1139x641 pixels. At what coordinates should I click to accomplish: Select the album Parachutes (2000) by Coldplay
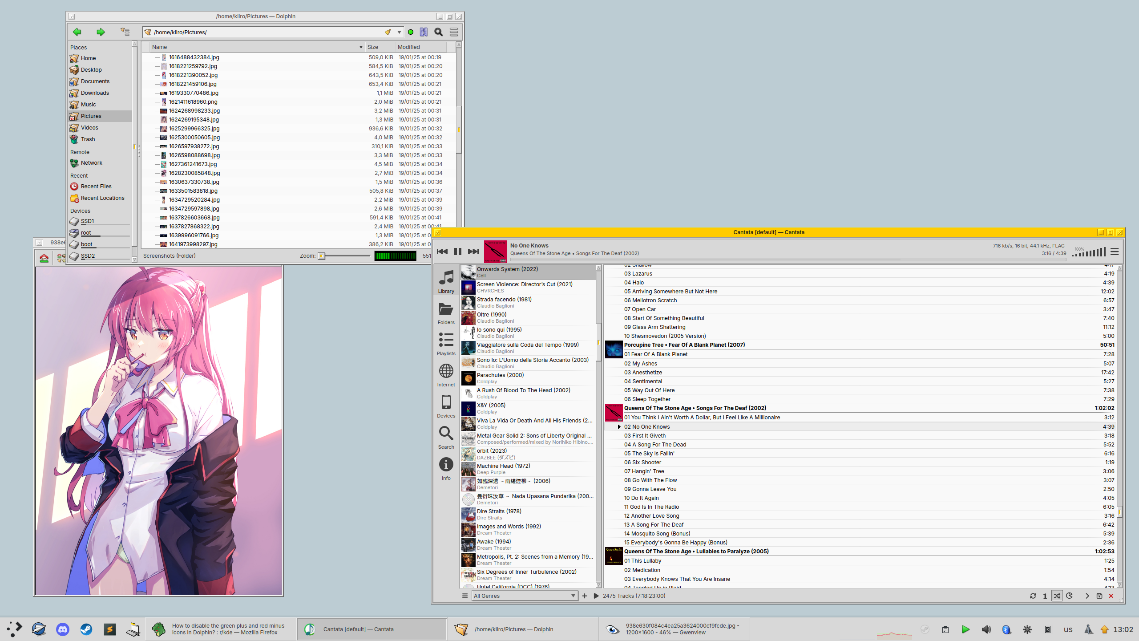click(528, 378)
